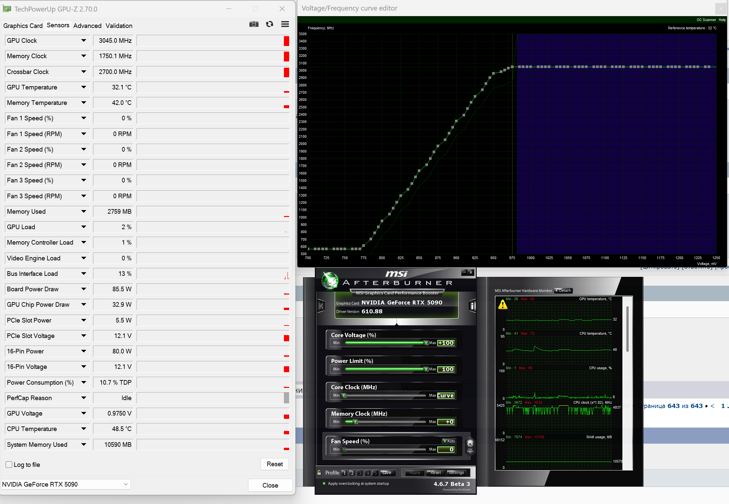
Task: Click the GPU-Z refresh icon
Action: click(270, 24)
